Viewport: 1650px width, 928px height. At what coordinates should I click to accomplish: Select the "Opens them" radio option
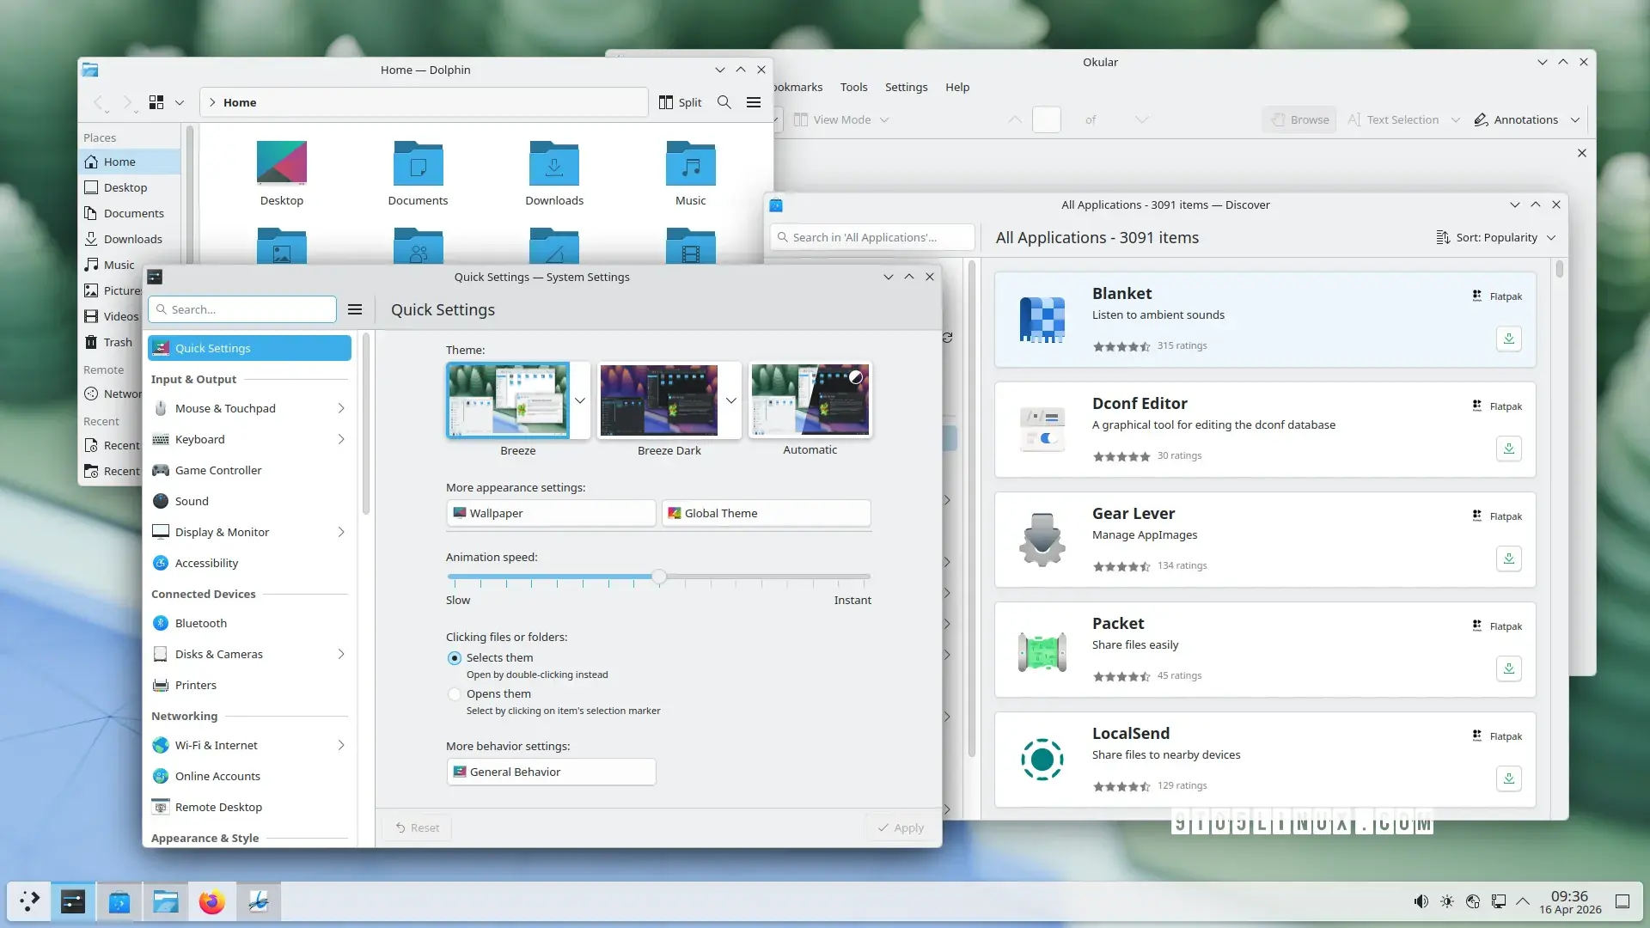(x=455, y=694)
